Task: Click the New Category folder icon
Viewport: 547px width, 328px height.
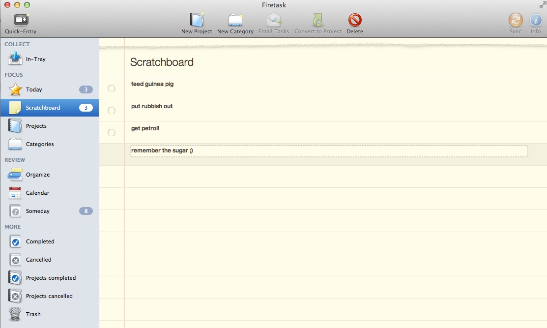Action: (x=235, y=20)
